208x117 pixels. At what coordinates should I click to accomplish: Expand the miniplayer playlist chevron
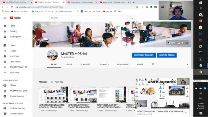186,113
